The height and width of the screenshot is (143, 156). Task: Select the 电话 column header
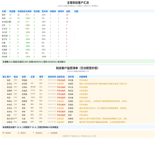[16, 77]
